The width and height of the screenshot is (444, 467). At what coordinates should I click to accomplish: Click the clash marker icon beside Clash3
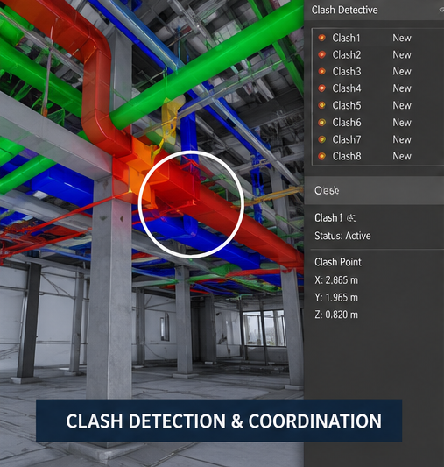pos(321,71)
